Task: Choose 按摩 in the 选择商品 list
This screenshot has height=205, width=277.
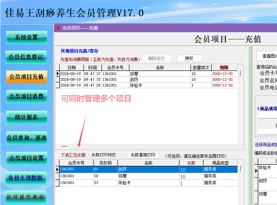Action: pyautogui.click(x=267, y=198)
